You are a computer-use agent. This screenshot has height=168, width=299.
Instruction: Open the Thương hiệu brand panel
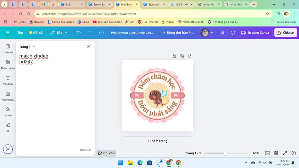point(8,96)
